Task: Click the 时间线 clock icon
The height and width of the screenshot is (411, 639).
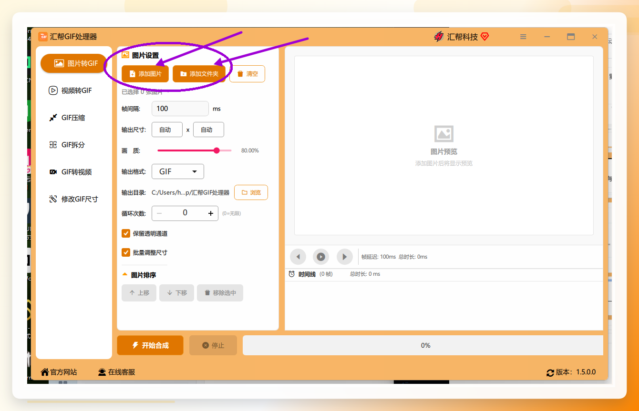Action: [292, 274]
